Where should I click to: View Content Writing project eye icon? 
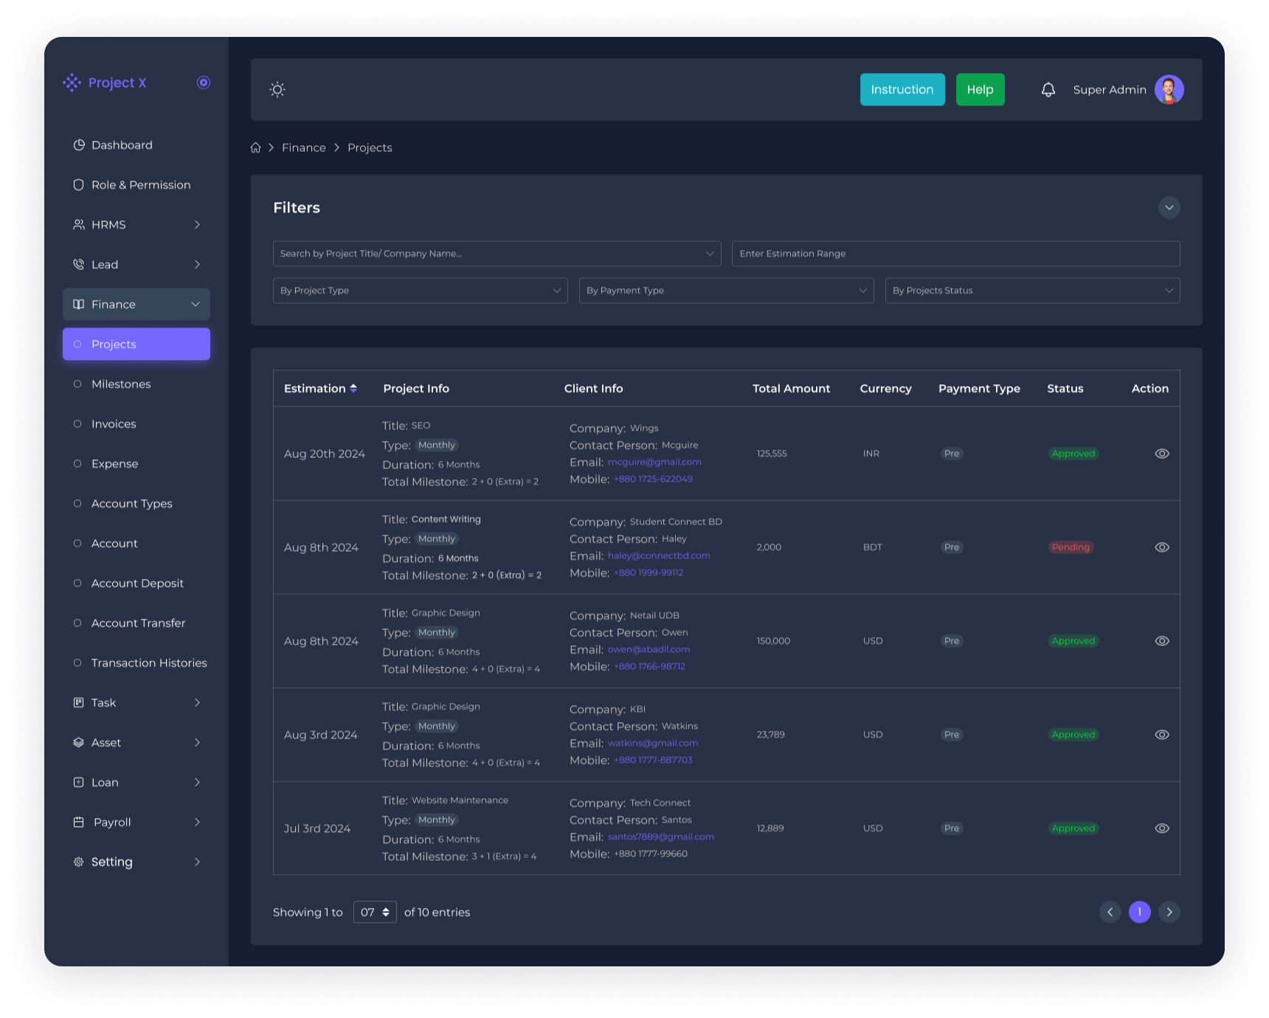[x=1162, y=547]
